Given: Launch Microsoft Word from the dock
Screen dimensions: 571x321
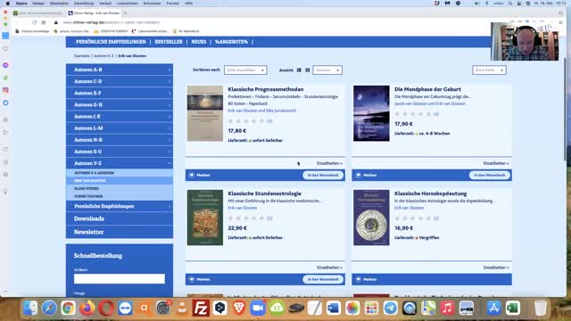Looking at the screenshot, I should (x=334, y=308).
